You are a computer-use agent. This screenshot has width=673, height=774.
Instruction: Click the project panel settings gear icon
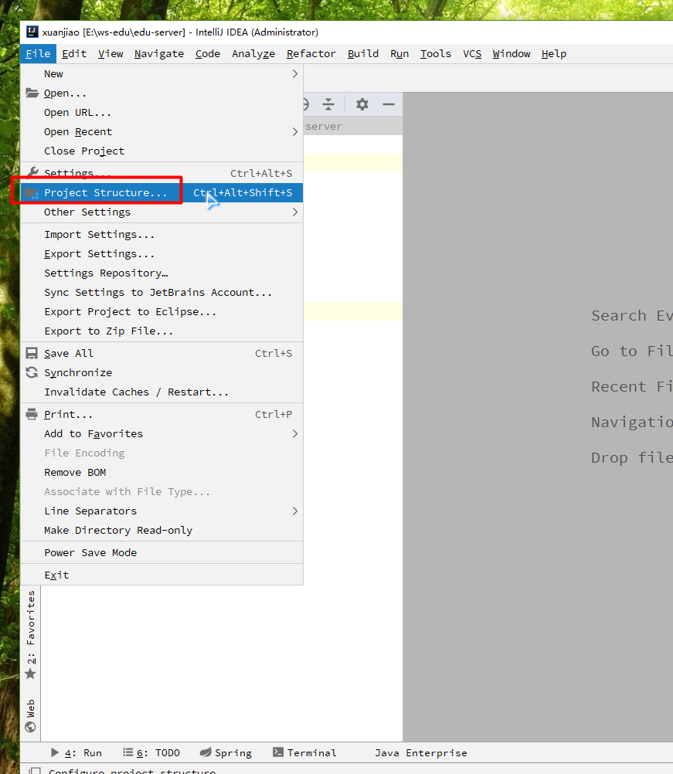point(362,104)
